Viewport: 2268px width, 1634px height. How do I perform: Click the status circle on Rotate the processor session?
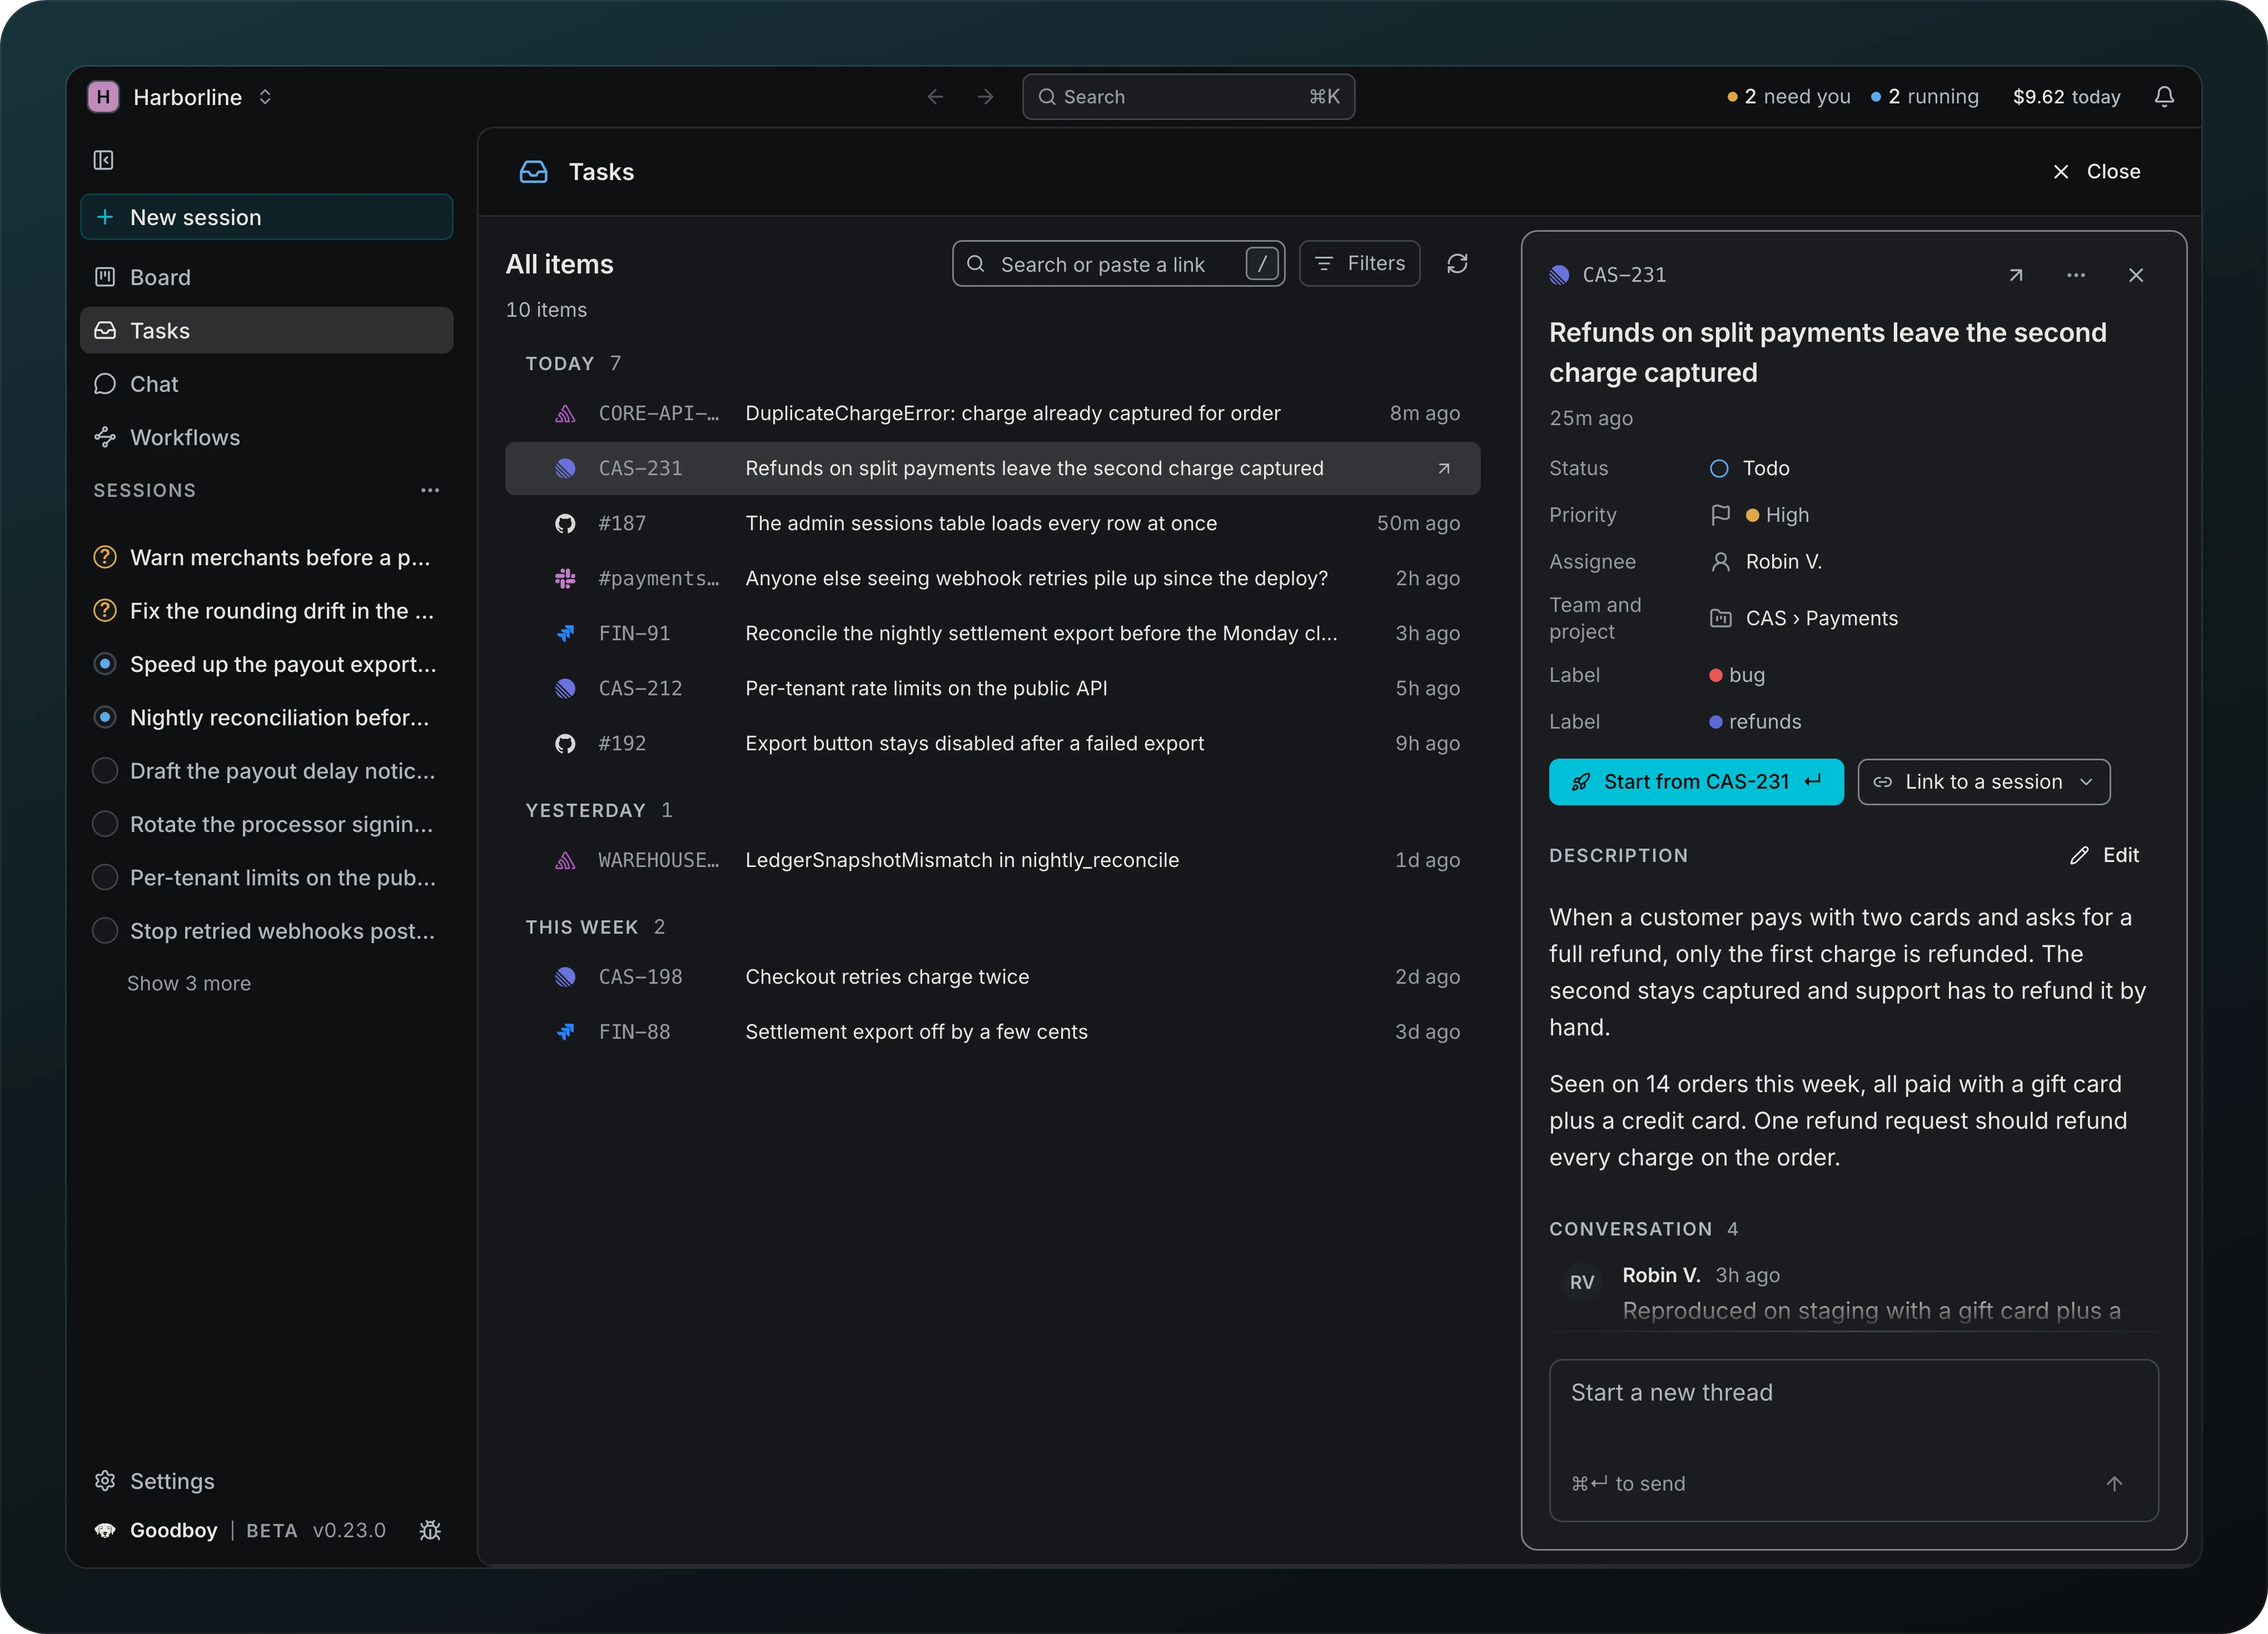[x=104, y=824]
